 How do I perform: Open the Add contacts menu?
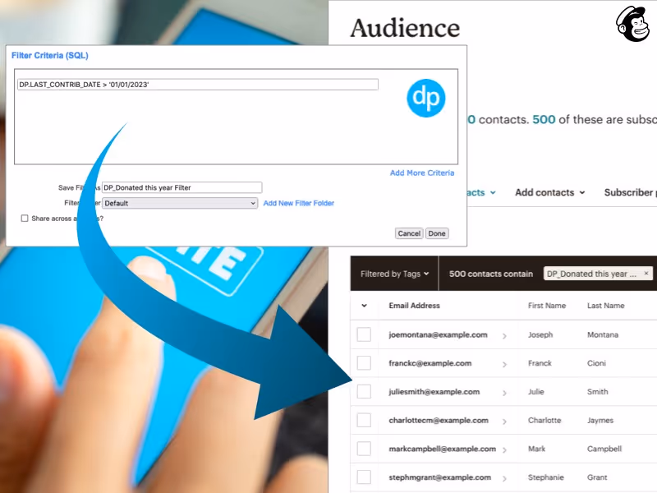coord(549,192)
